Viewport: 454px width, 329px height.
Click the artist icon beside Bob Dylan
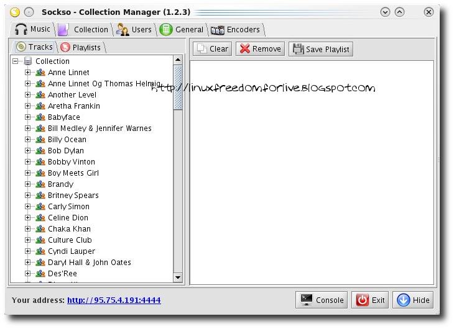point(40,151)
